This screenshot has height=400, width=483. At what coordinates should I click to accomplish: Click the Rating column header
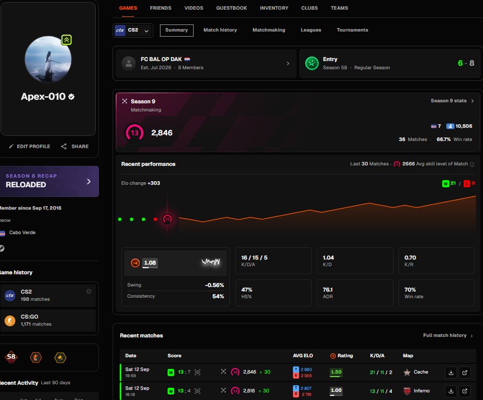tap(341, 356)
